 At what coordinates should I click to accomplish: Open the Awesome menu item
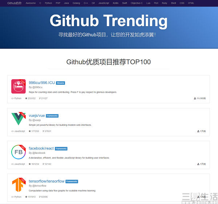pyautogui.click(x=31, y=3)
